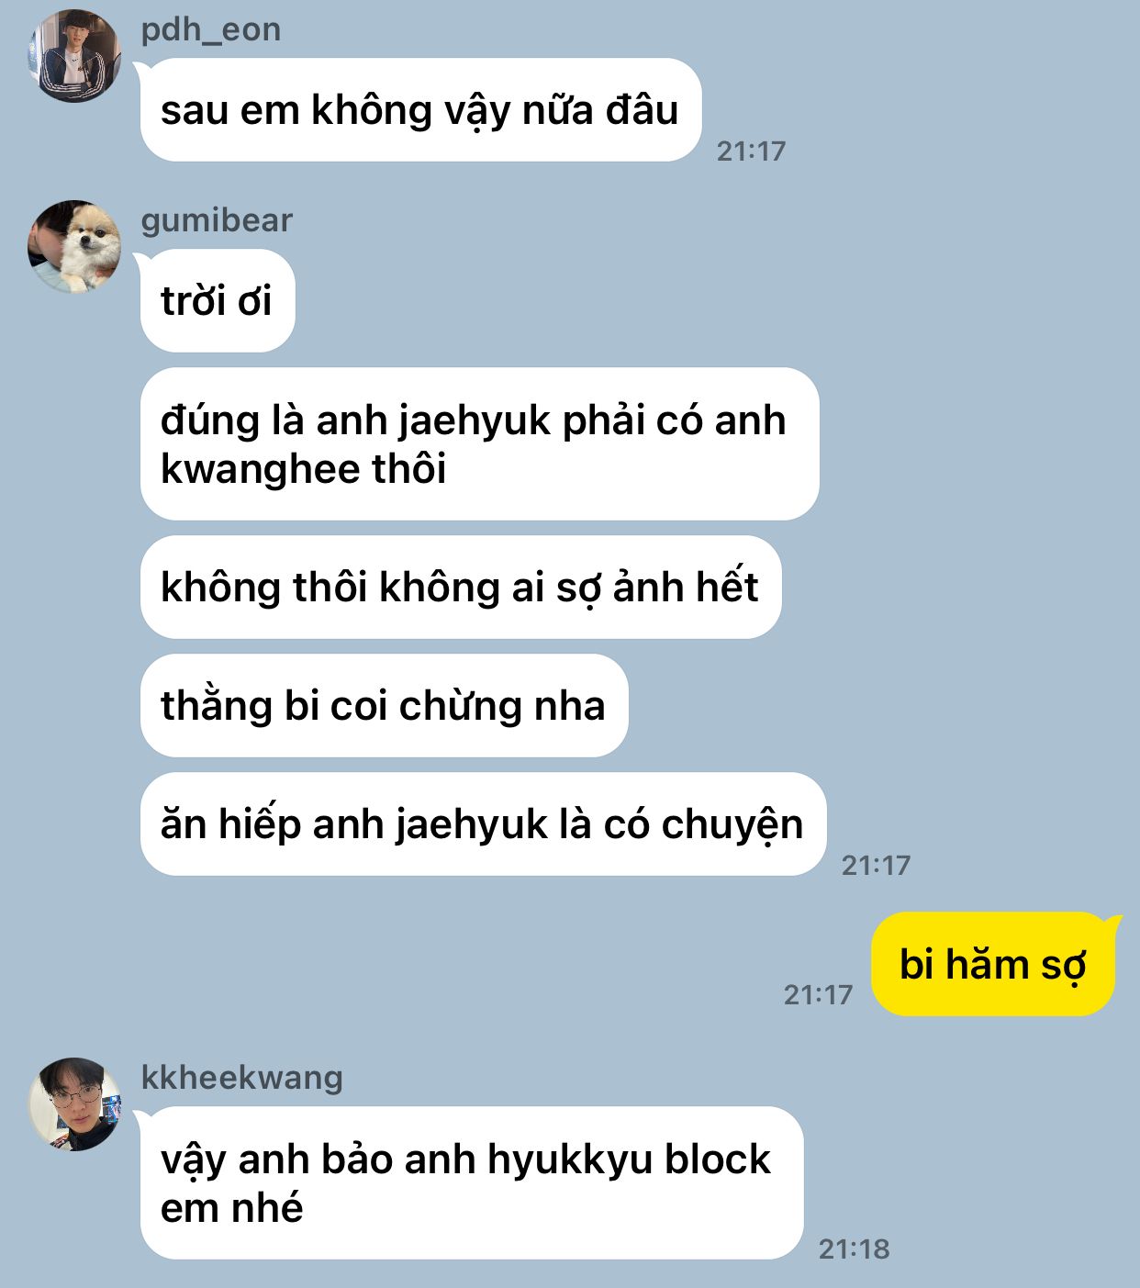Tap 21:17 timestamp after 'có chuyện' message

876,865
